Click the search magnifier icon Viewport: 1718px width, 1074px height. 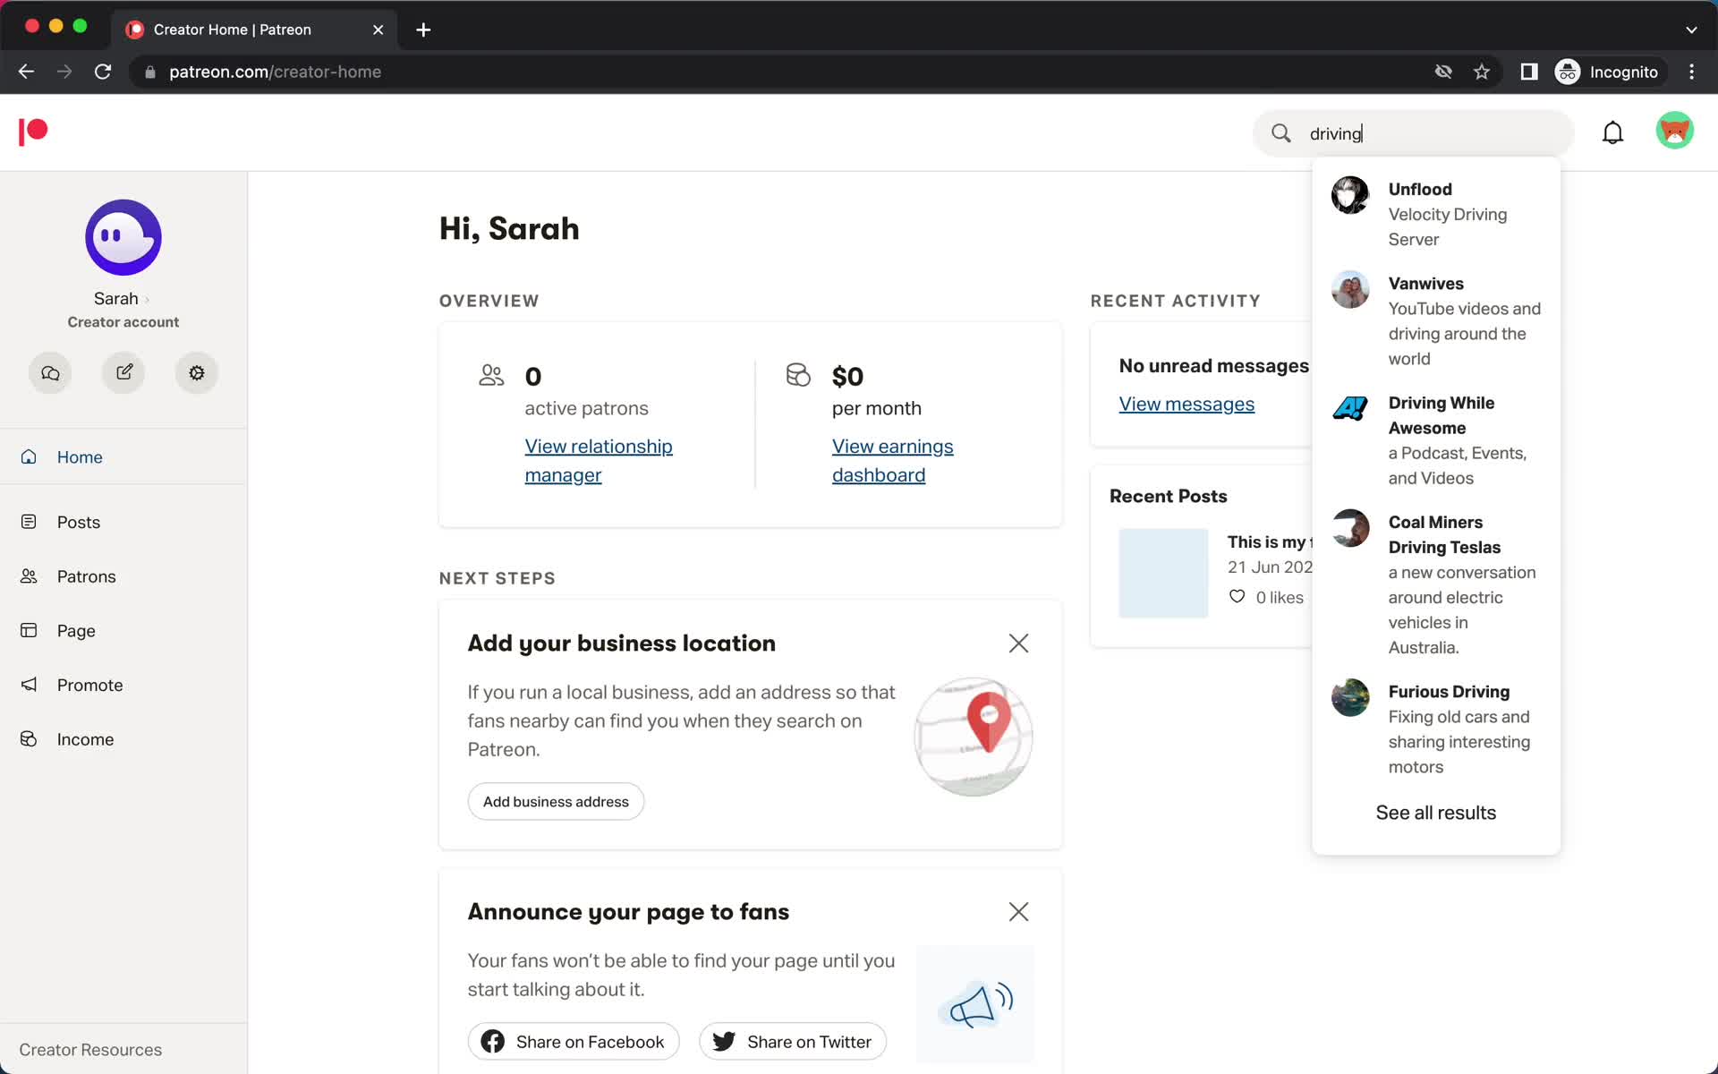(1281, 133)
